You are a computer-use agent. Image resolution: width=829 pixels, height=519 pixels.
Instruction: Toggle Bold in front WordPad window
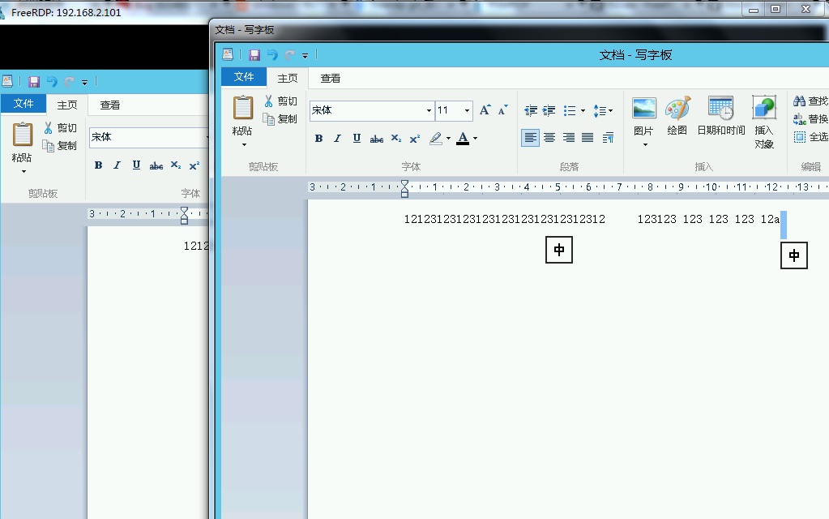[x=318, y=139]
